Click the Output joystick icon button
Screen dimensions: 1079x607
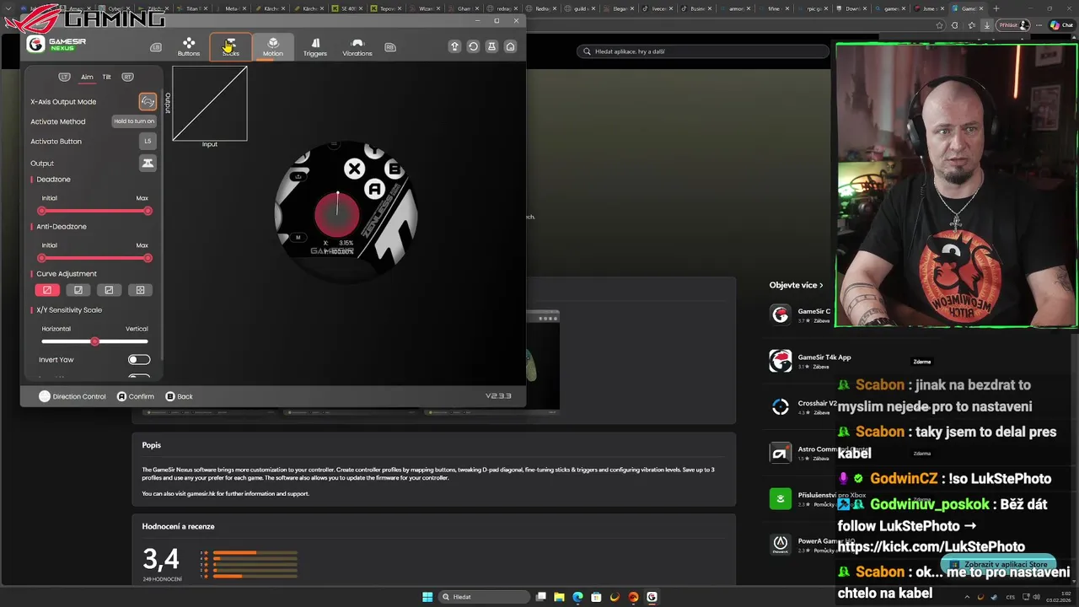148,163
